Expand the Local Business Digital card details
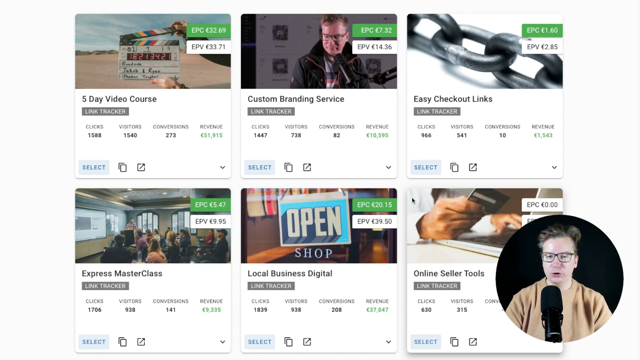 click(389, 342)
